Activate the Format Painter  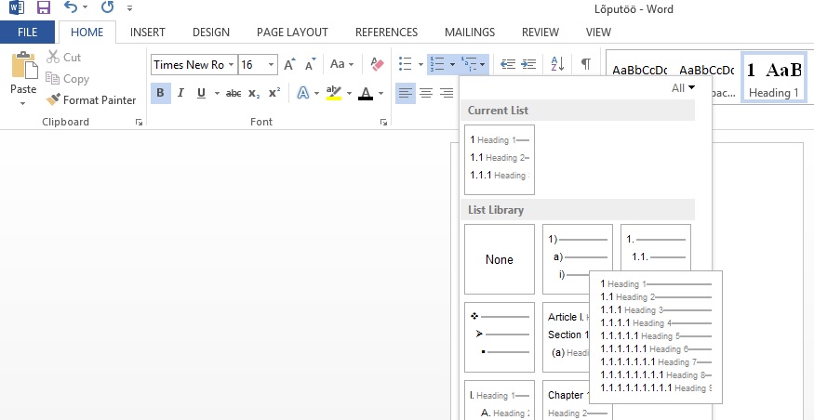pyautogui.click(x=91, y=100)
